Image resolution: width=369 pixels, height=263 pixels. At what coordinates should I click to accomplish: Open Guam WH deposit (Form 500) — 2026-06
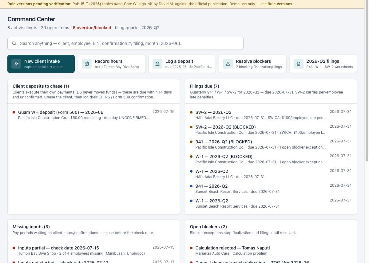pyautogui.click(x=93, y=115)
